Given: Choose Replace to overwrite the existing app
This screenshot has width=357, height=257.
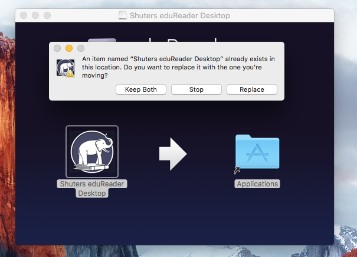Looking at the screenshot, I should pos(252,89).
